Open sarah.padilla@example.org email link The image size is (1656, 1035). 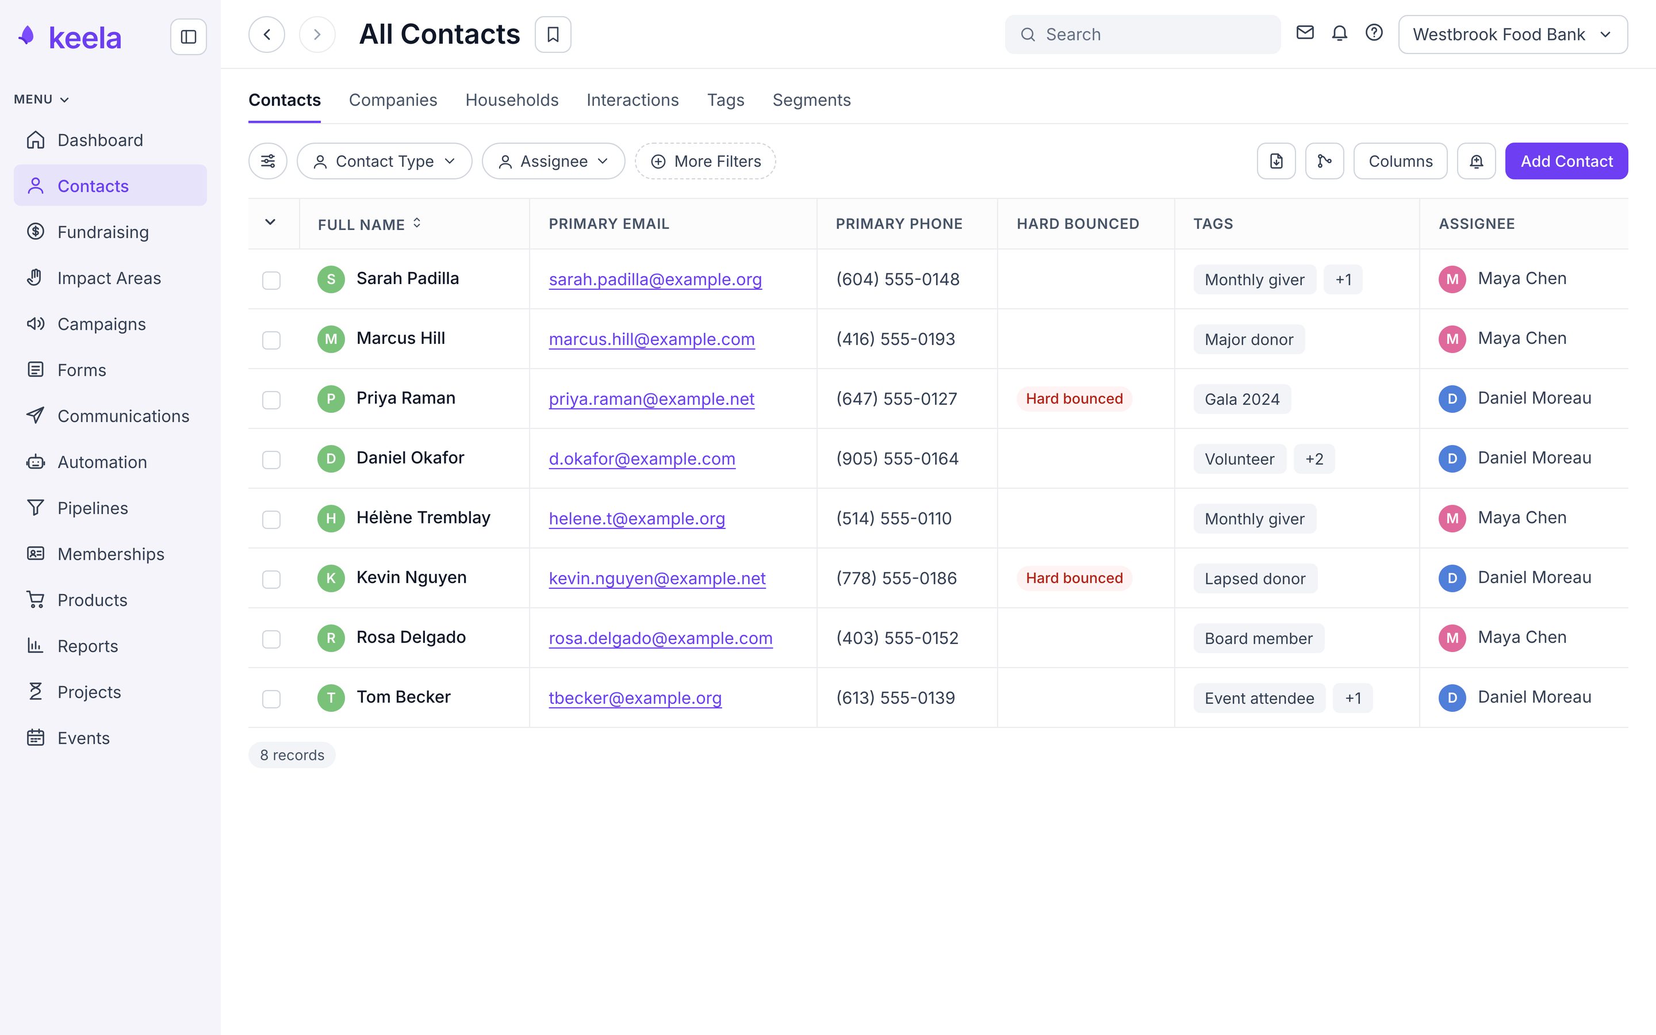(655, 279)
